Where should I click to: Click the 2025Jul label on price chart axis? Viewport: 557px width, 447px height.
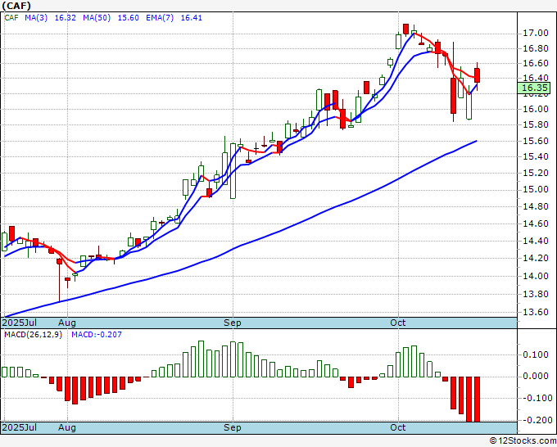pos(19,323)
